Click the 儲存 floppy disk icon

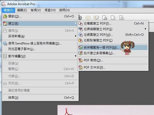tap(5, 31)
